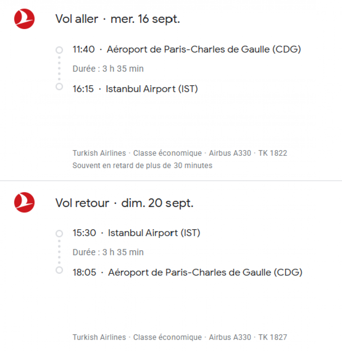
Task: Click the flight number TK 1827
Action: pos(273,337)
